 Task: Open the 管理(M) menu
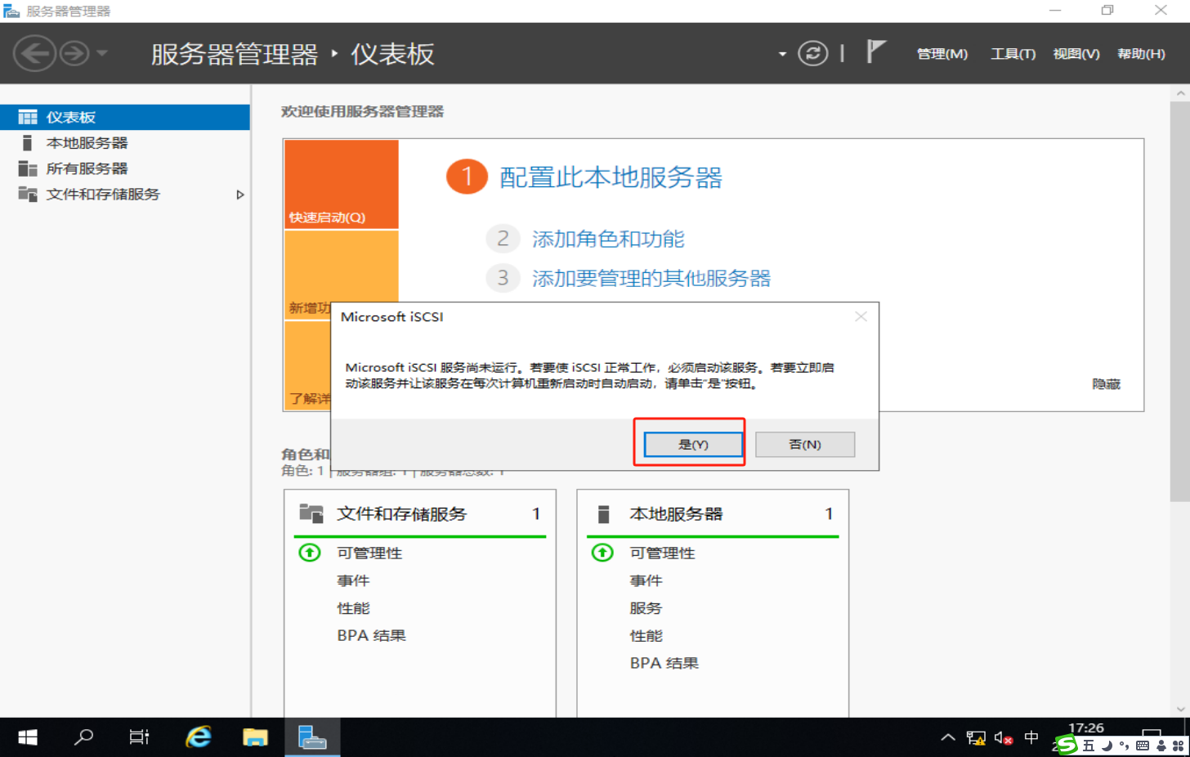[942, 54]
